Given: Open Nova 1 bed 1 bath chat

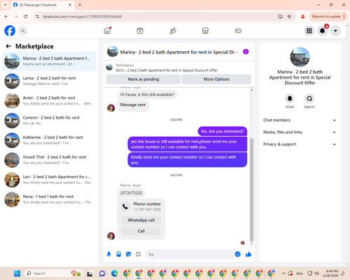Looking at the screenshot, I should [49, 199].
